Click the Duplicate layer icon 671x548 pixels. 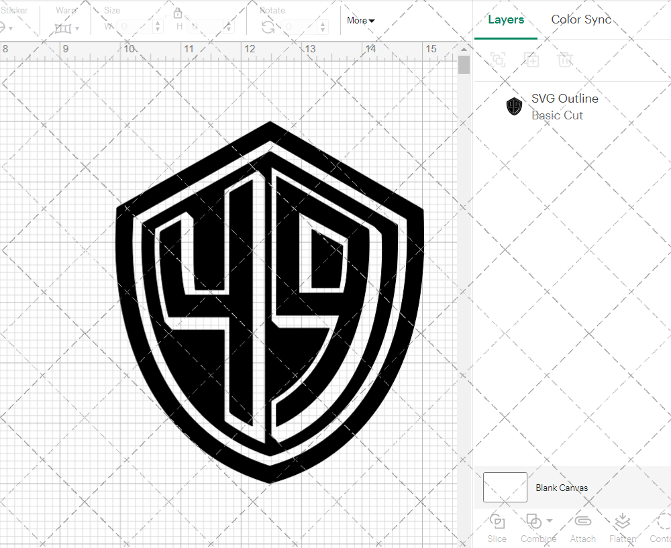532,60
